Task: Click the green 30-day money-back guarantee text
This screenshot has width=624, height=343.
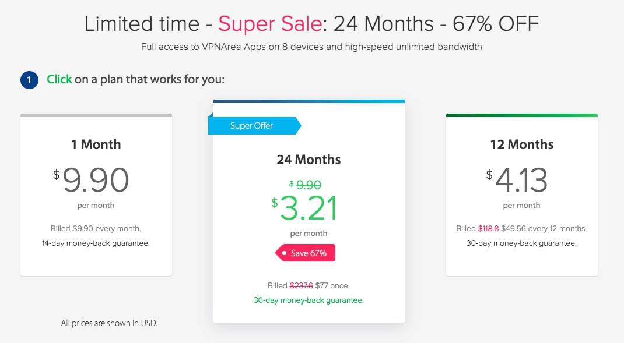Action: (x=309, y=300)
